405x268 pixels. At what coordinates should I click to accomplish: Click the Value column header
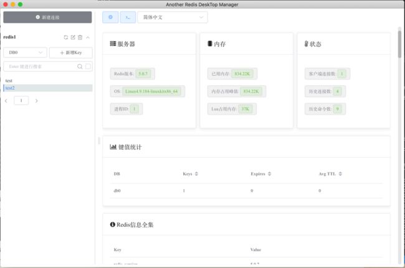(x=255, y=250)
